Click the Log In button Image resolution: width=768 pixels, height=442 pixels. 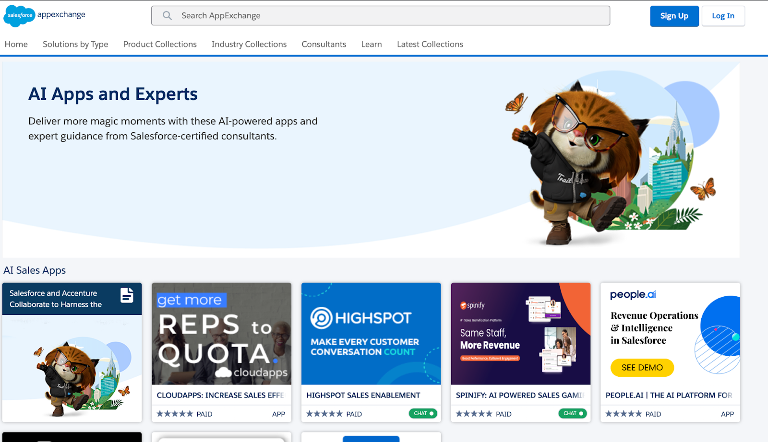pos(723,15)
